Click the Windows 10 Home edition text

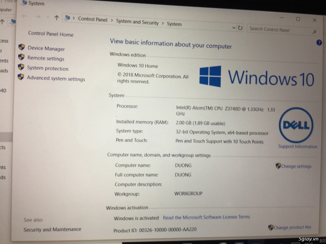click(x=138, y=65)
